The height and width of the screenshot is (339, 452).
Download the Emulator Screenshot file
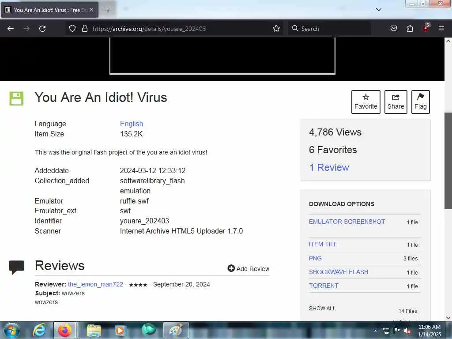pyautogui.click(x=347, y=222)
